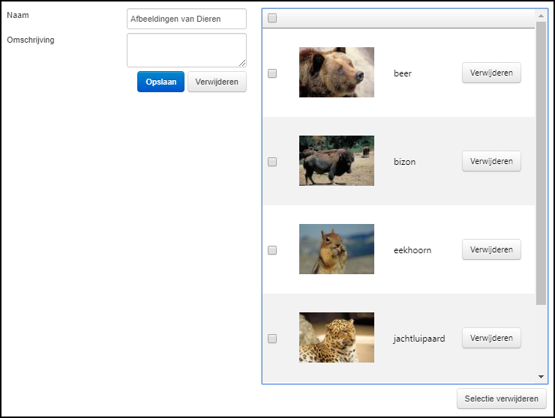Image resolution: width=555 pixels, height=418 pixels.
Task: Remove the beer image with Verwijderen
Action: tap(491, 73)
